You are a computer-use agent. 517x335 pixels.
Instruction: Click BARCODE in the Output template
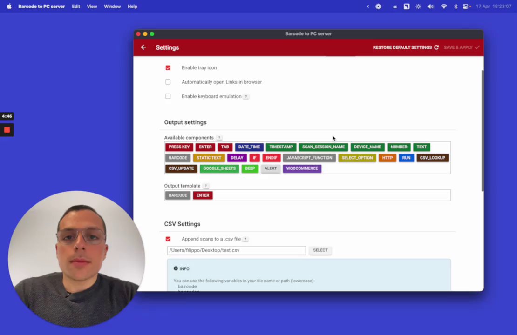click(x=178, y=195)
